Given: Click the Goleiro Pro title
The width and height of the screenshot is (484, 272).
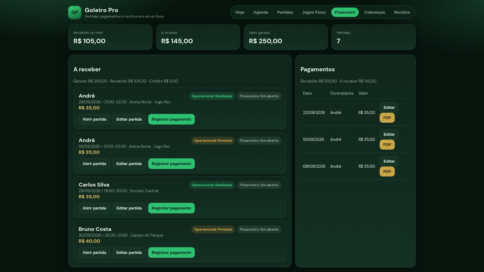Looking at the screenshot, I should [101, 10].
